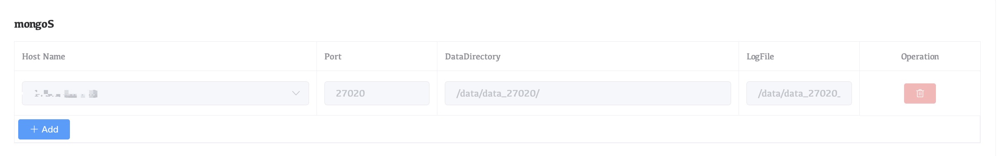This screenshot has height=156, width=998.
Task: Select the DataDirectory column header
Action: click(x=473, y=57)
